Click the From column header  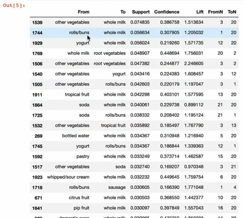coord(84,12)
